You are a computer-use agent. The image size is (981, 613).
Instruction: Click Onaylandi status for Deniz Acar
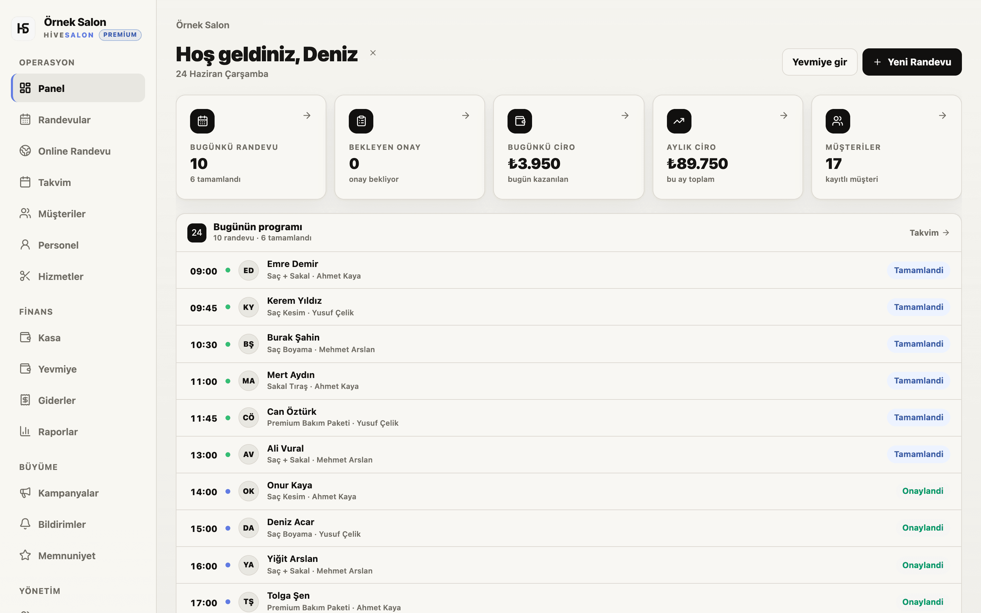[922, 528]
